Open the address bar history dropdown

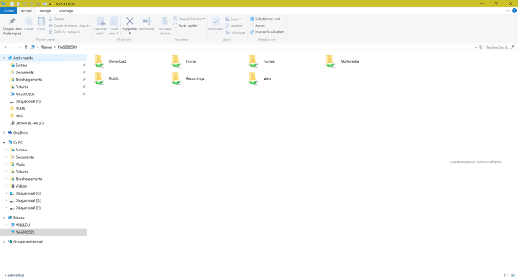pos(475,47)
